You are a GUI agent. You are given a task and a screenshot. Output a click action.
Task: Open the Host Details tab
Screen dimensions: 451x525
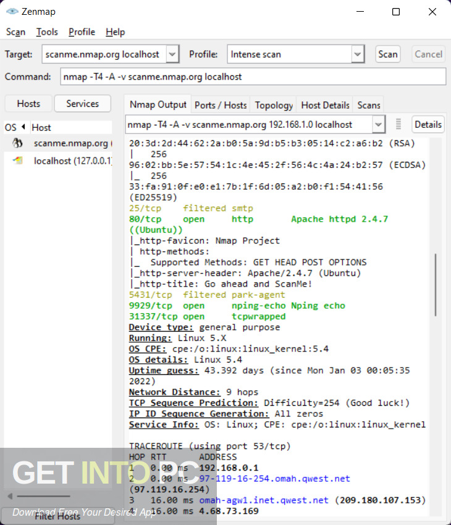326,106
